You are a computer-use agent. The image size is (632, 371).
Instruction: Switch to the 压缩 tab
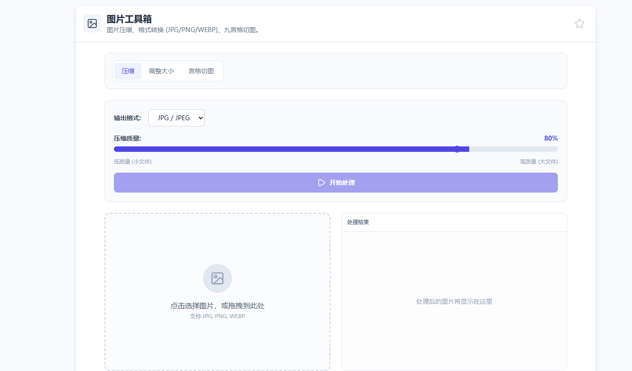click(x=128, y=71)
